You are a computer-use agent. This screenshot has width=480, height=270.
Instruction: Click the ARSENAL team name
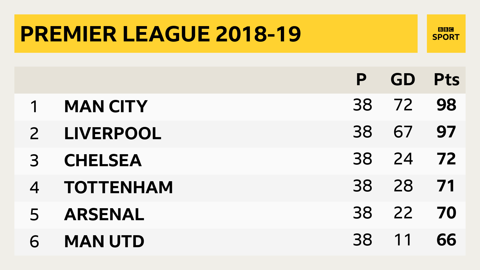tap(104, 214)
